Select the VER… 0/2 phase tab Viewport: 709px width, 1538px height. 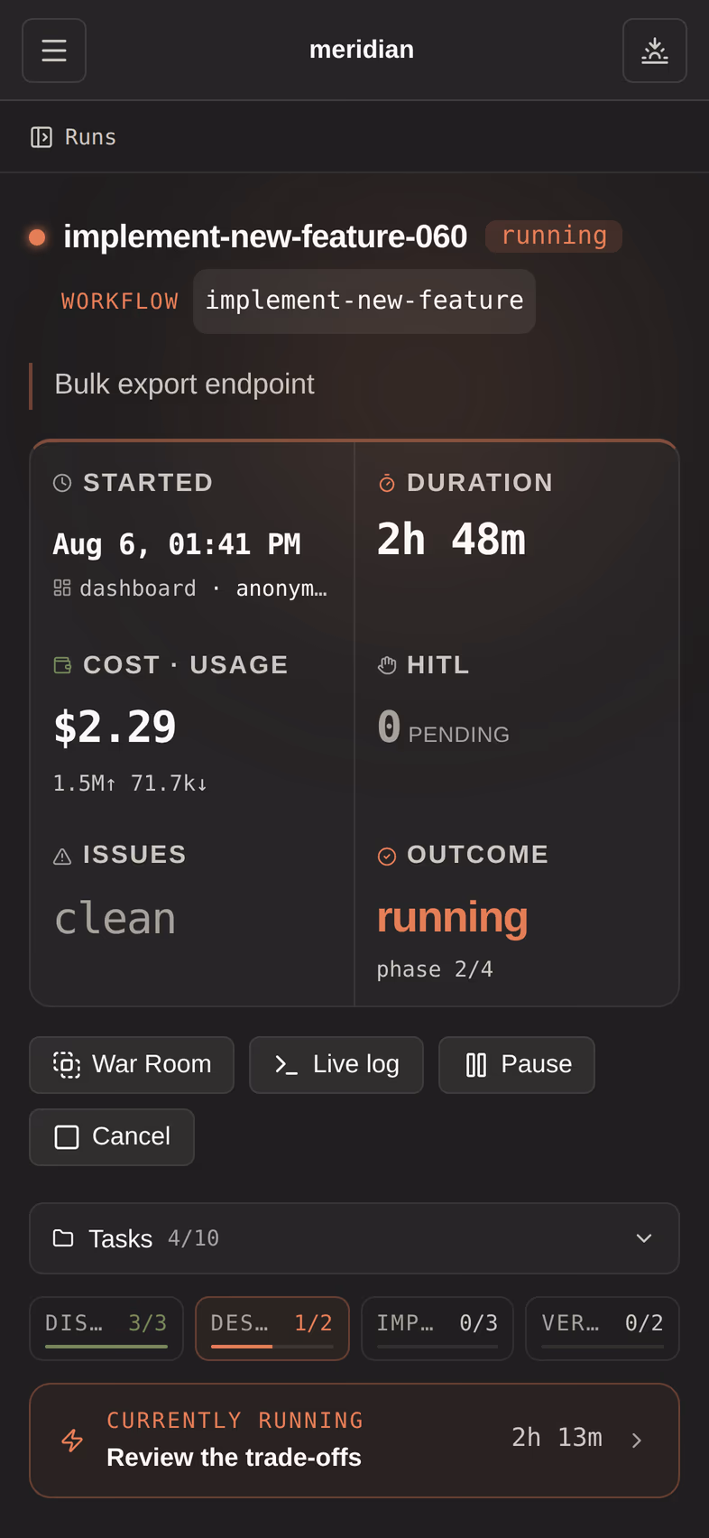(x=603, y=1329)
